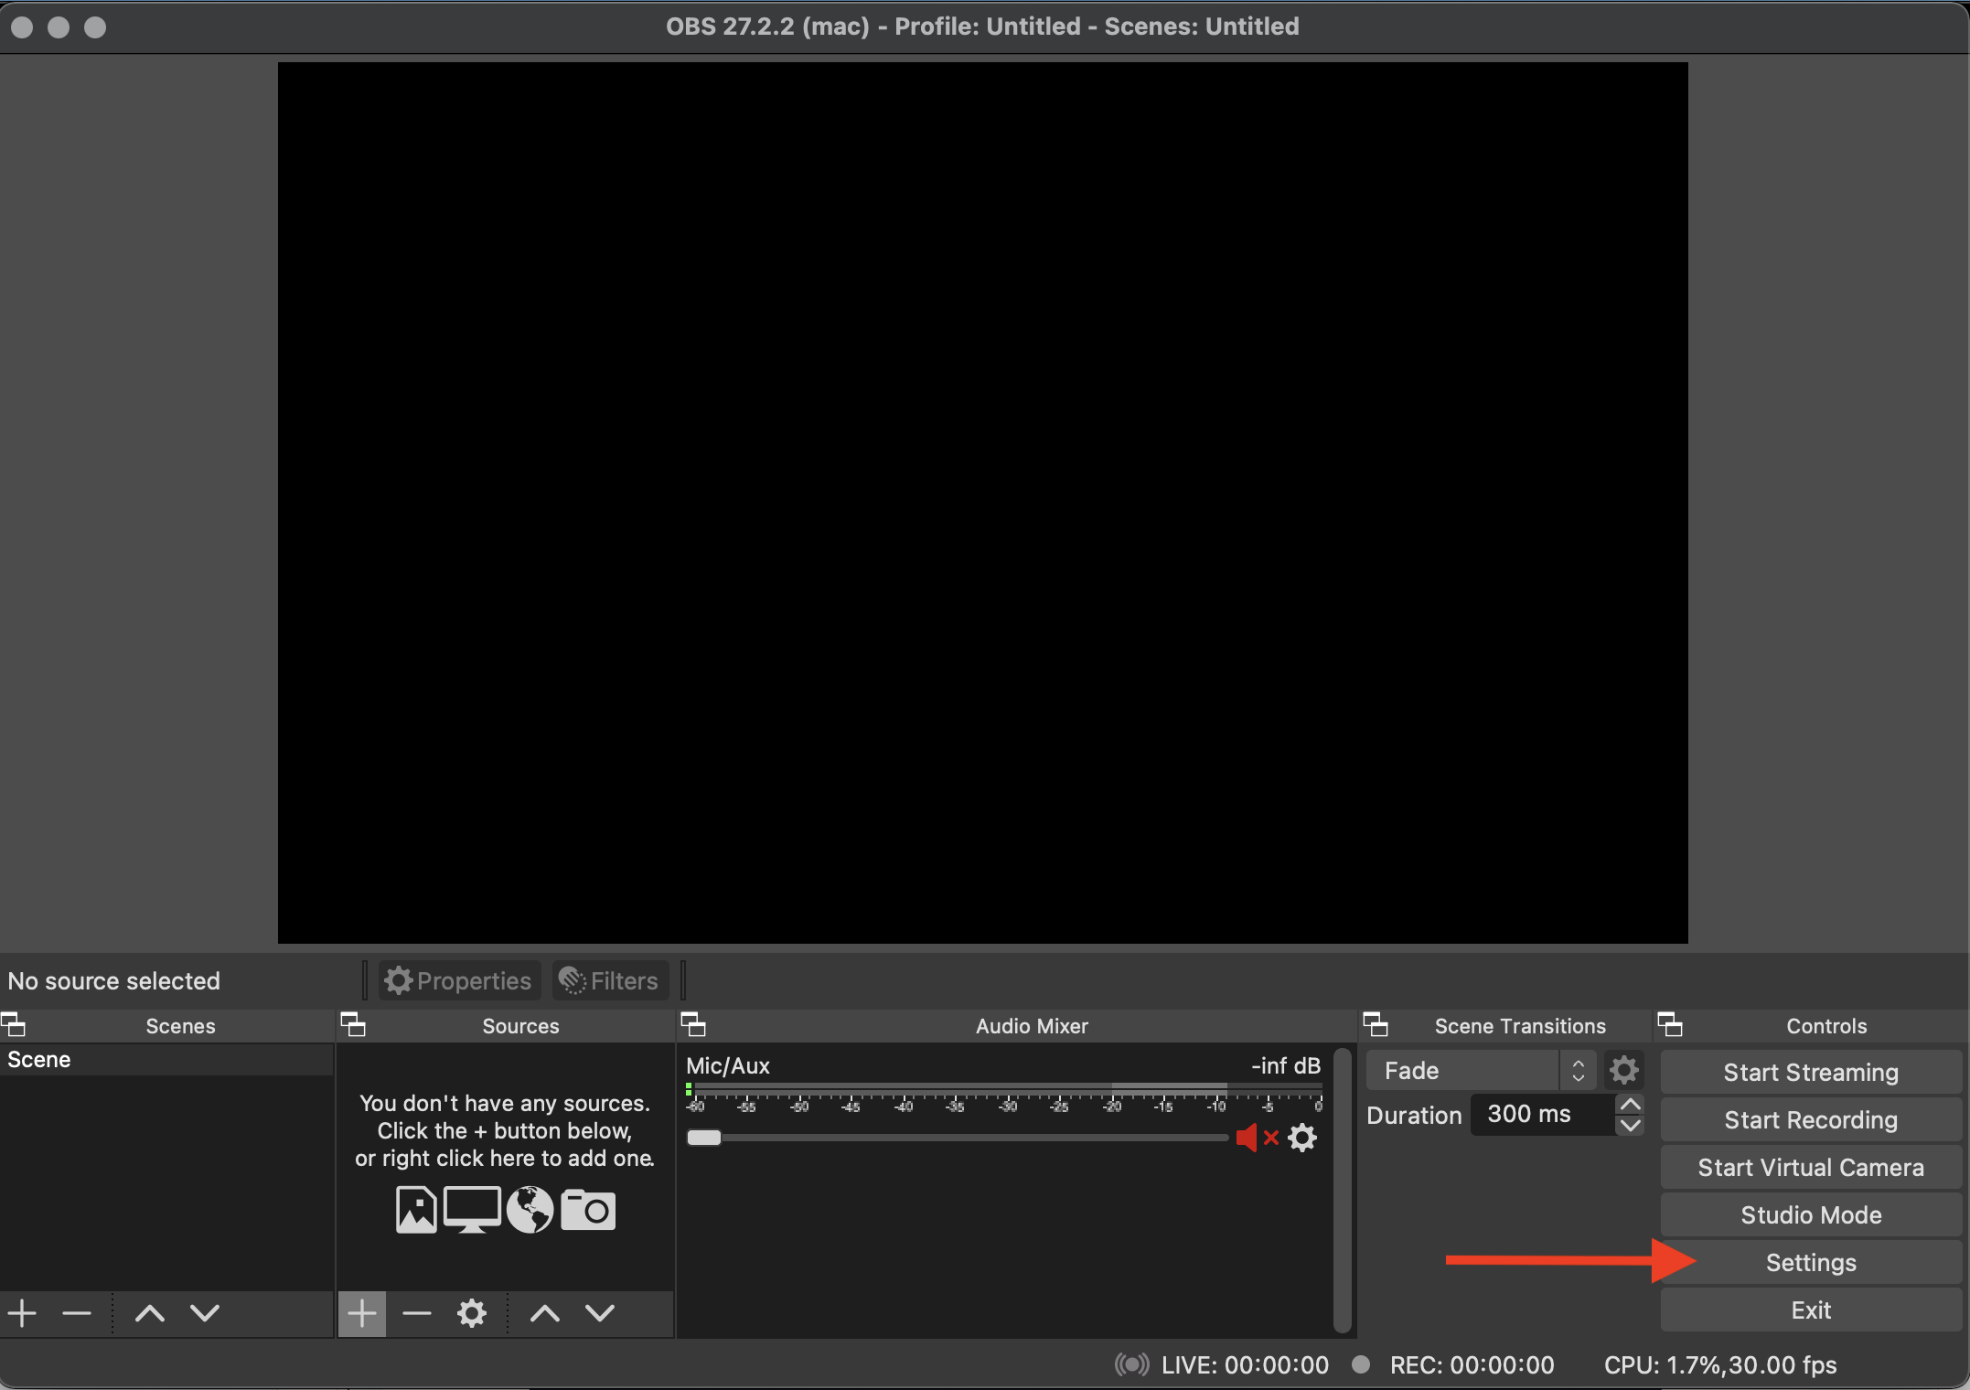Viewport: 1970px width, 1390px height.
Task: Open the Fade transition dropdown
Action: (1480, 1070)
